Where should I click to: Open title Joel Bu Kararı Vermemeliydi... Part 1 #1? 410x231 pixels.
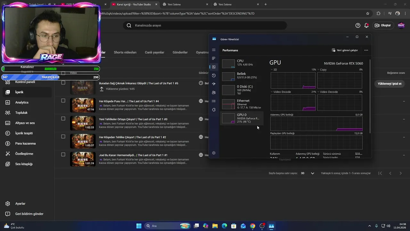[x=133, y=155]
